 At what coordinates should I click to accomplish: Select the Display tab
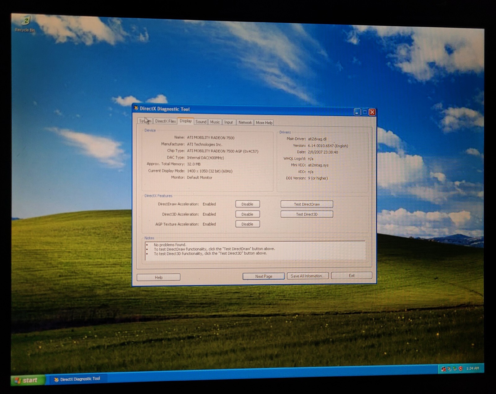coord(186,121)
